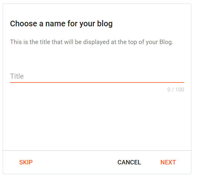Image resolution: width=203 pixels, height=178 pixels.
Task: Click the word 'blog' in the heading
Action: (105, 24)
